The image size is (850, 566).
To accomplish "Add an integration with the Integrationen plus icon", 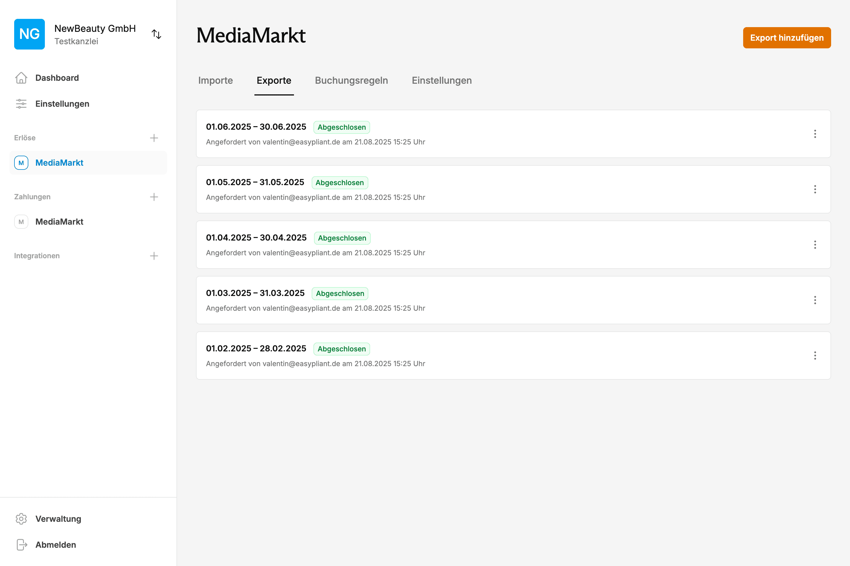I will [154, 256].
